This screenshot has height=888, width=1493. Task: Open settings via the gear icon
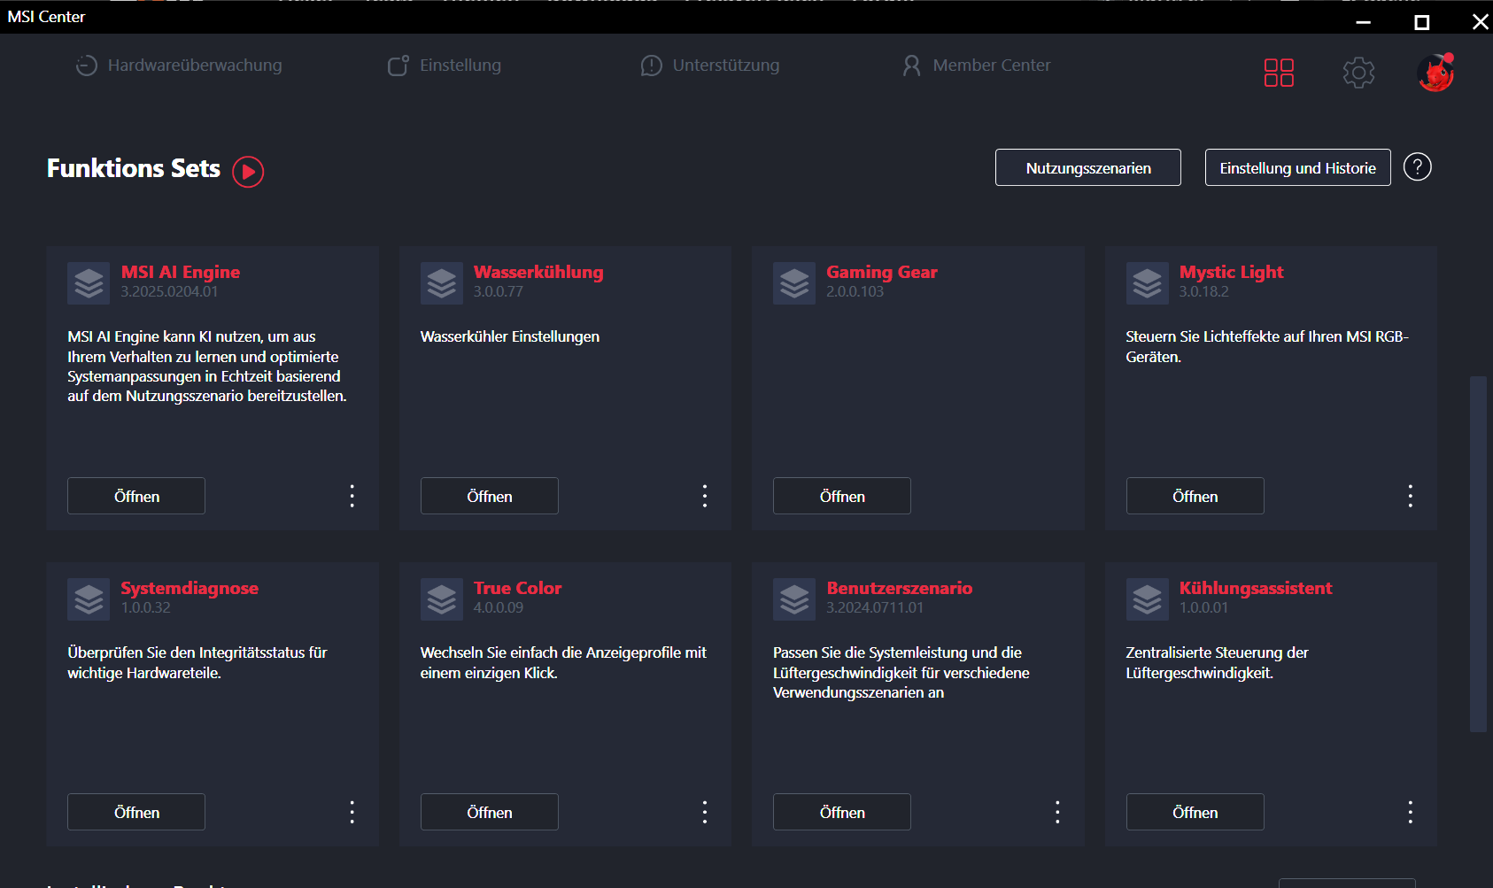(1358, 73)
